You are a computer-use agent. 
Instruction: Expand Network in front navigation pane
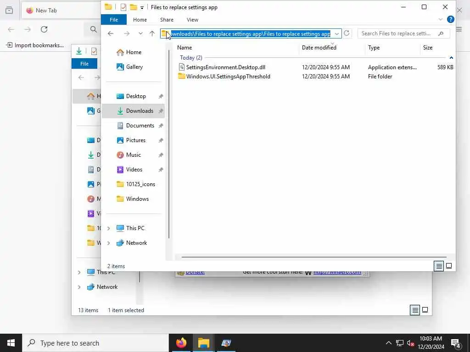[108, 243]
